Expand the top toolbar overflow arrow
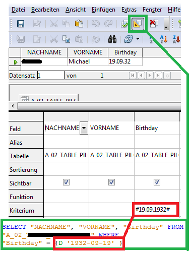This screenshot has height=254, width=191. point(166,24)
